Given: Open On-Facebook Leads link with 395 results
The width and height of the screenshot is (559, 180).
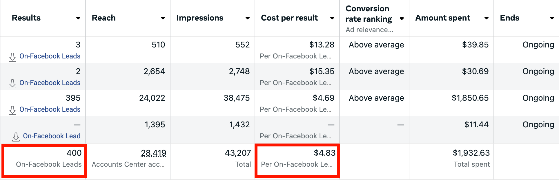Looking at the screenshot, I should [x=50, y=109].
